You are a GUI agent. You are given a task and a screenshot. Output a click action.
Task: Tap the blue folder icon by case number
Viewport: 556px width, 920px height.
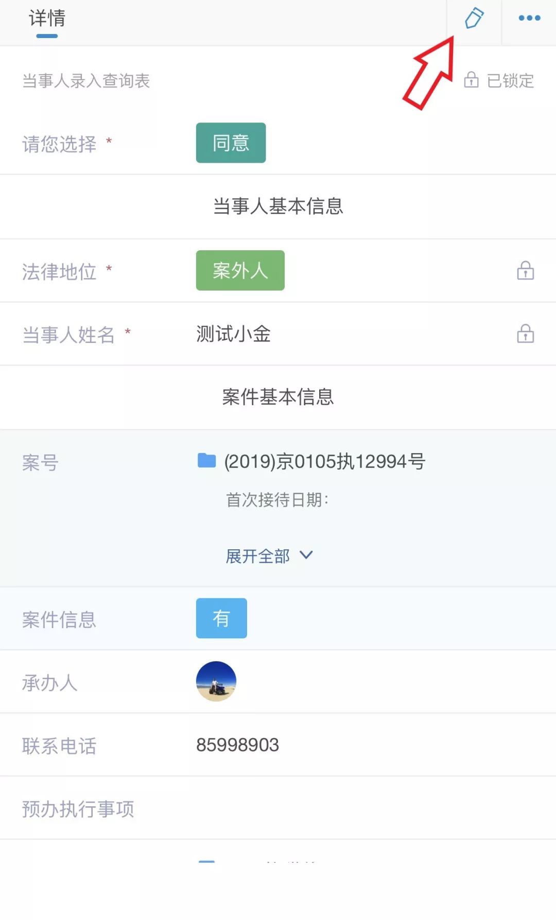click(206, 460)
